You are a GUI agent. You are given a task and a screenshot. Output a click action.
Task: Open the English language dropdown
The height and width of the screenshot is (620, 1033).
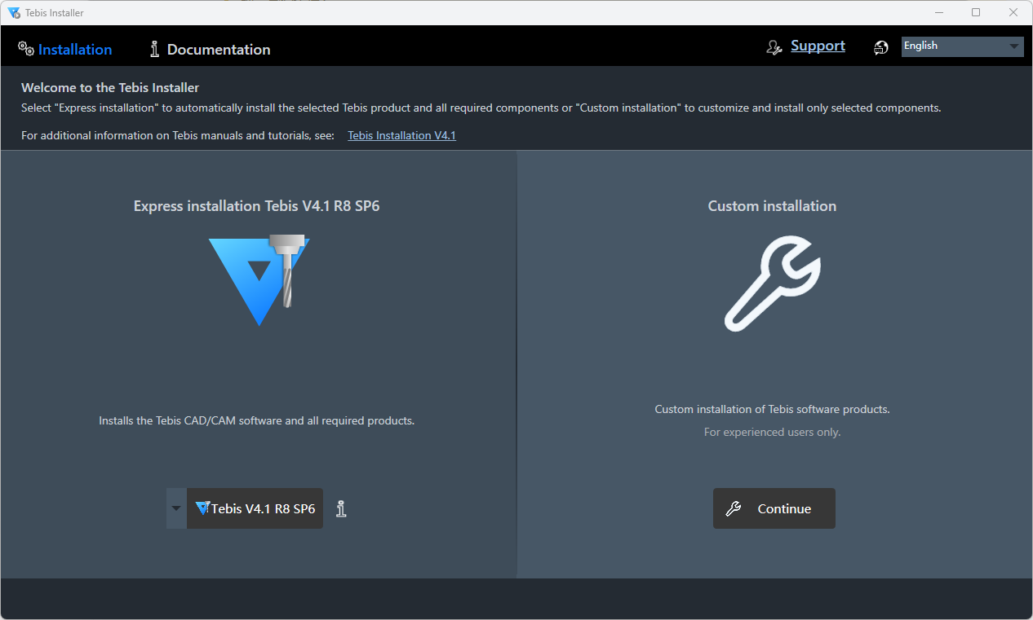click(x=963, y=46)
